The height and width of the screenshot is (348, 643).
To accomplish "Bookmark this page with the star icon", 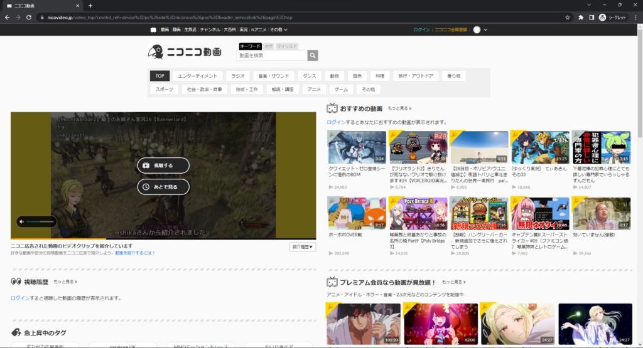I will (x=568, y=18).
